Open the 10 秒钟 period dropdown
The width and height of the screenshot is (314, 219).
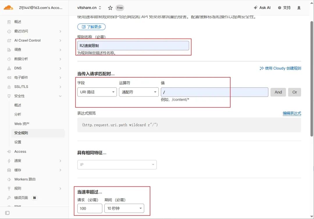[x=124, y=208]
